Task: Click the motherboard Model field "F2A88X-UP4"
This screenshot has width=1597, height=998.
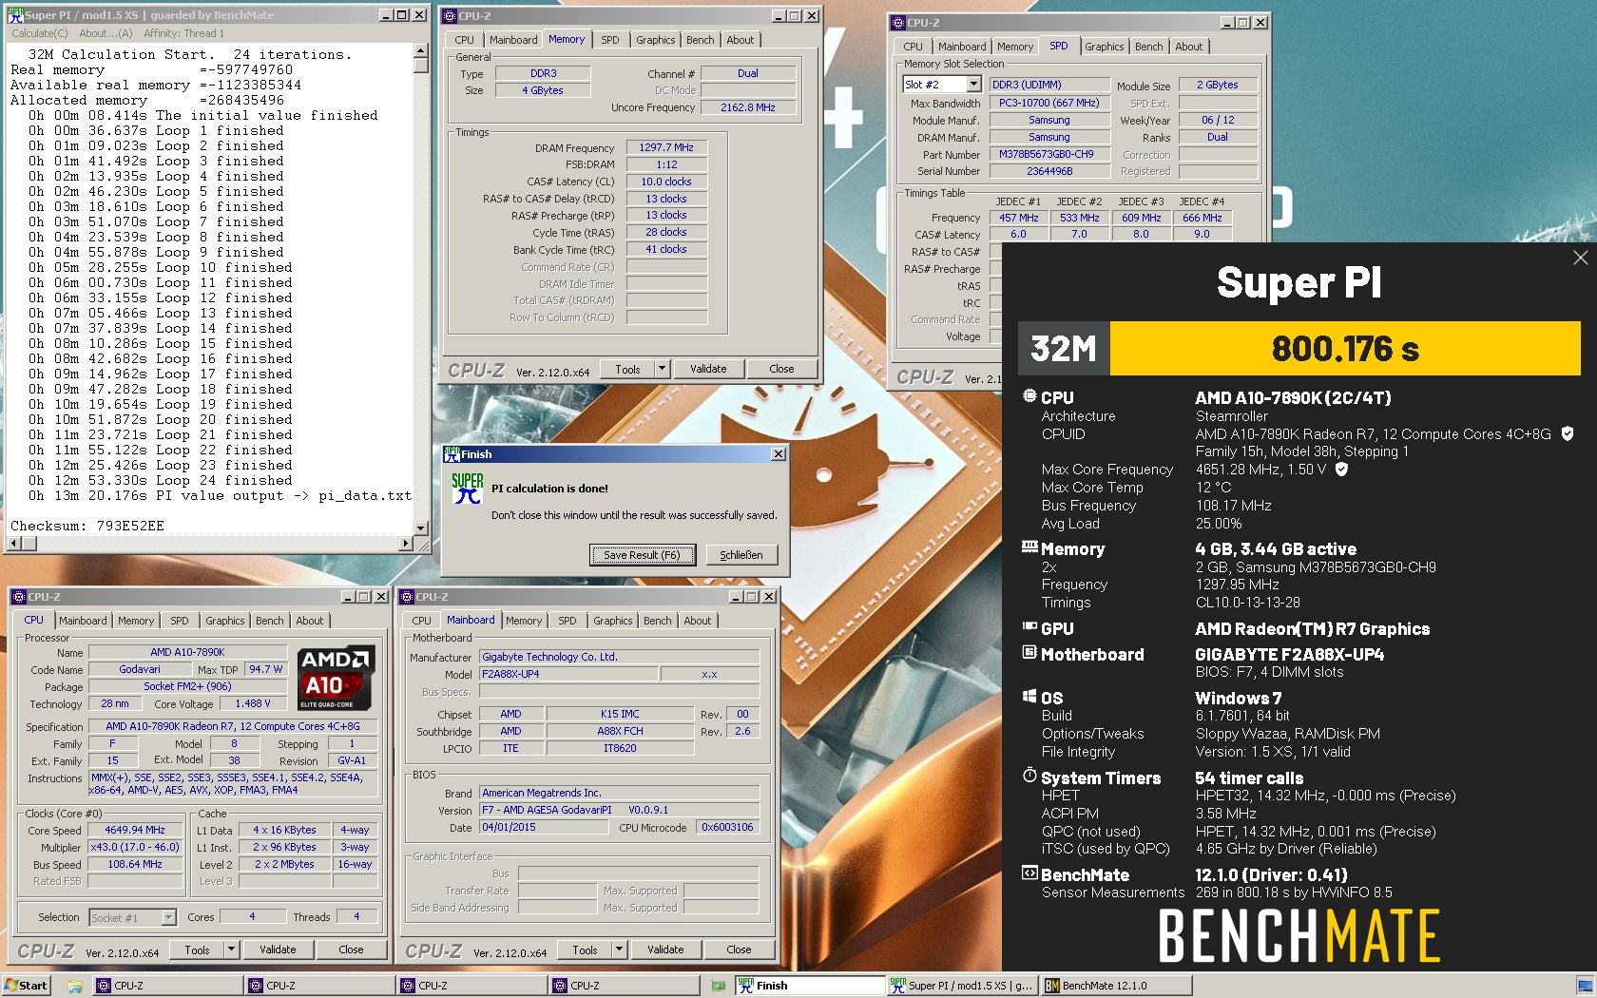Action: 568,674
